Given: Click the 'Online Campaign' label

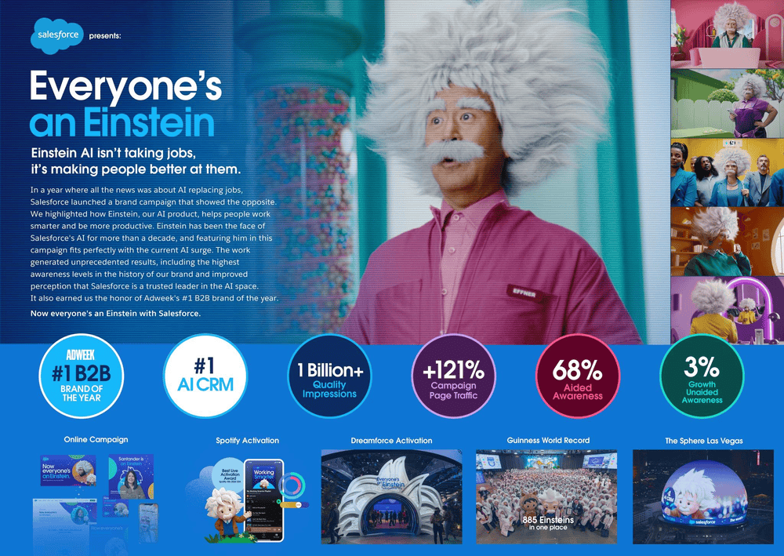Looking at the screenshot, I should [x=96, y=439].
